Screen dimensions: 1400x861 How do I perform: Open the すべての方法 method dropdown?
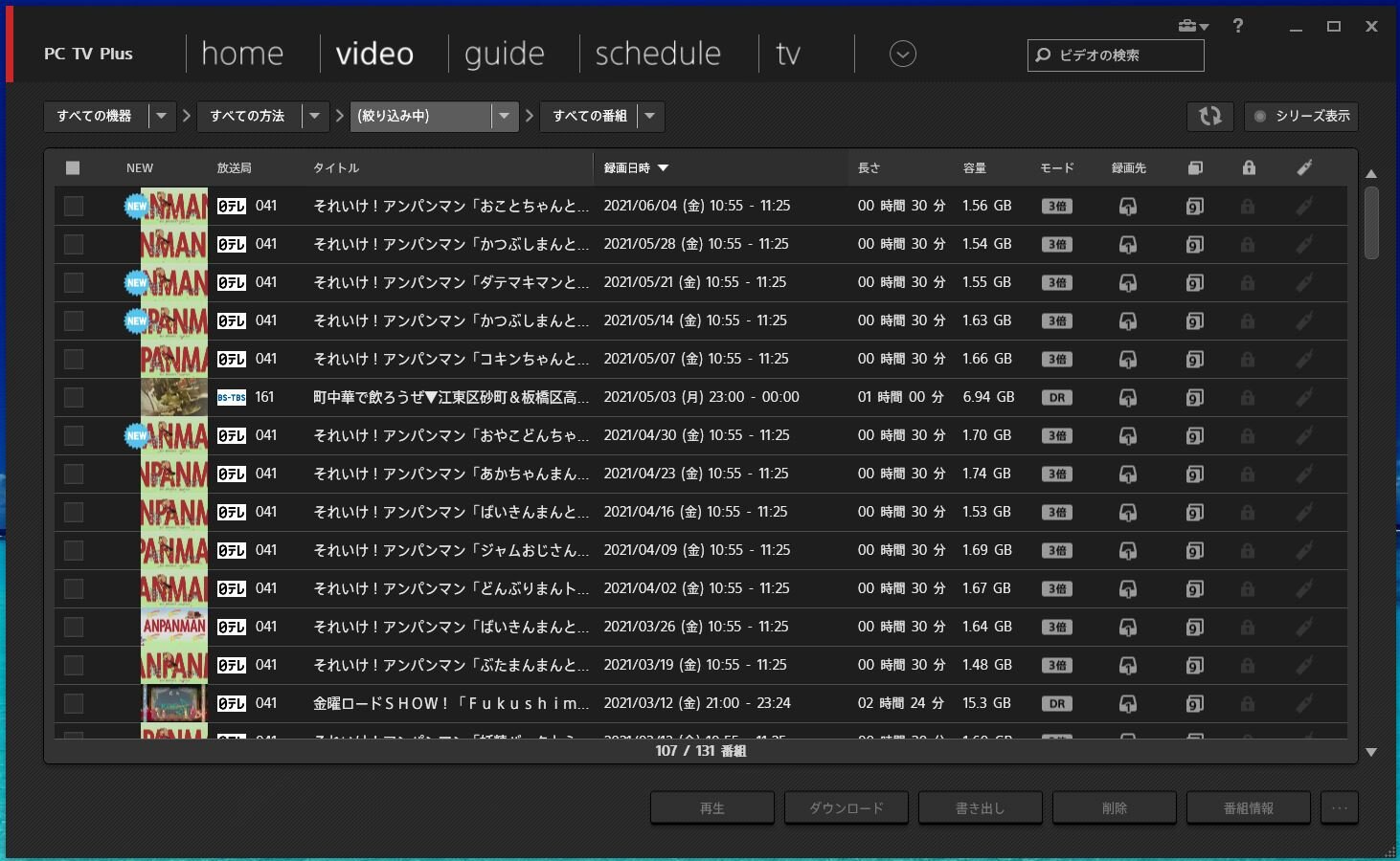[262, 116]
